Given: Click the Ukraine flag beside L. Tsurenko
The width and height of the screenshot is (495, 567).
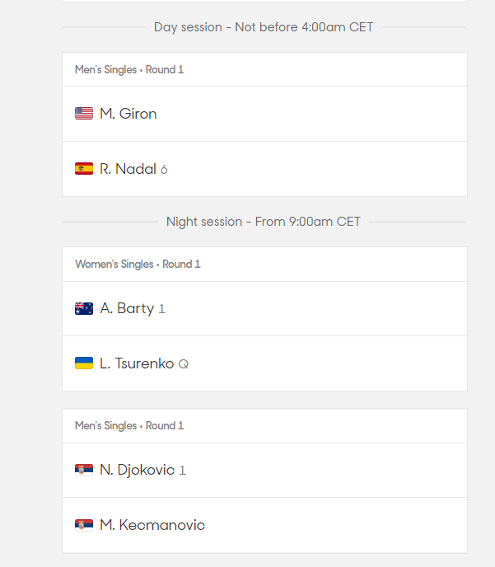Looking at the screenshot, I should [x=84, y=363].
